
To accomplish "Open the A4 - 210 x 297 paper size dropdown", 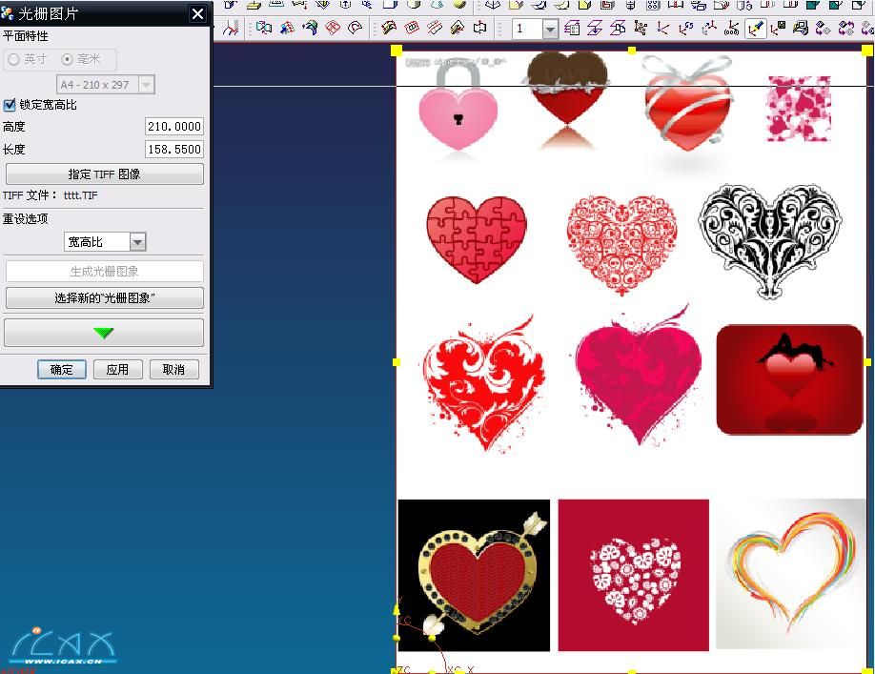I will [146, 85].
